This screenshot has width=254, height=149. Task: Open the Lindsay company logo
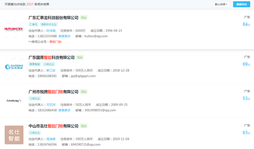pos(14,101)
